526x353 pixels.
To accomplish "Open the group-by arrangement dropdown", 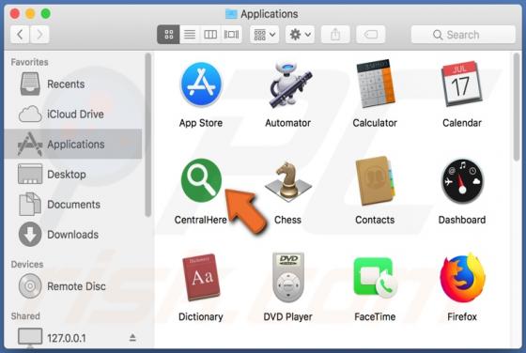I will pyautogui.click(x=264, y=34).
